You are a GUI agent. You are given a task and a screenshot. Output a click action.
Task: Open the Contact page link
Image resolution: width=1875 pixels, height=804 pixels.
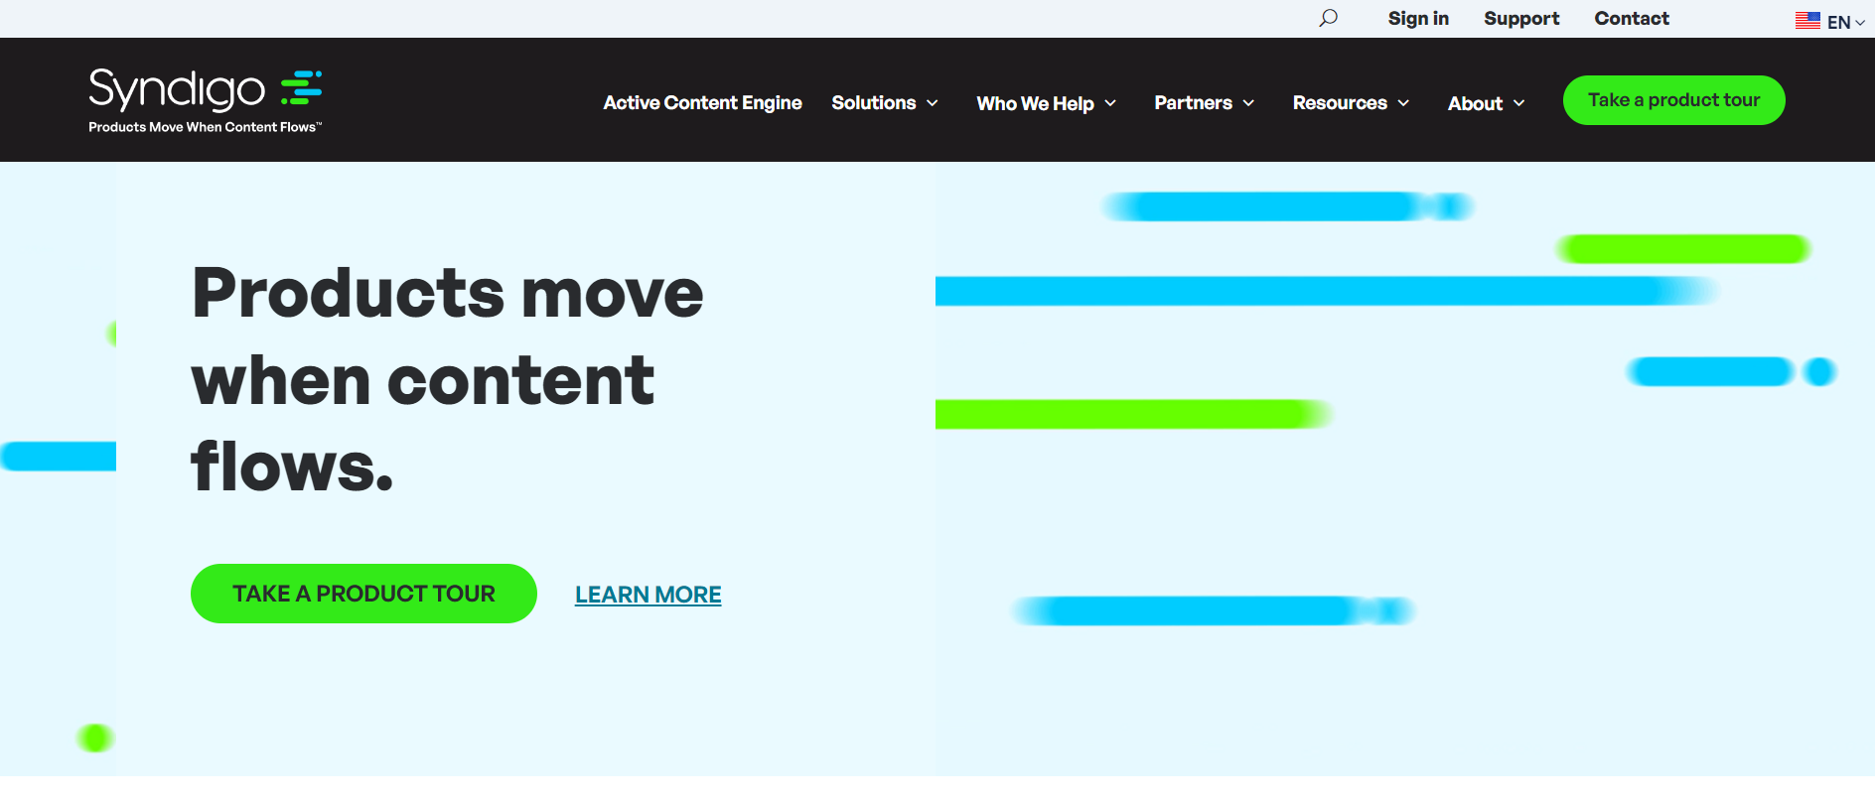click(x=1631, y=19)
